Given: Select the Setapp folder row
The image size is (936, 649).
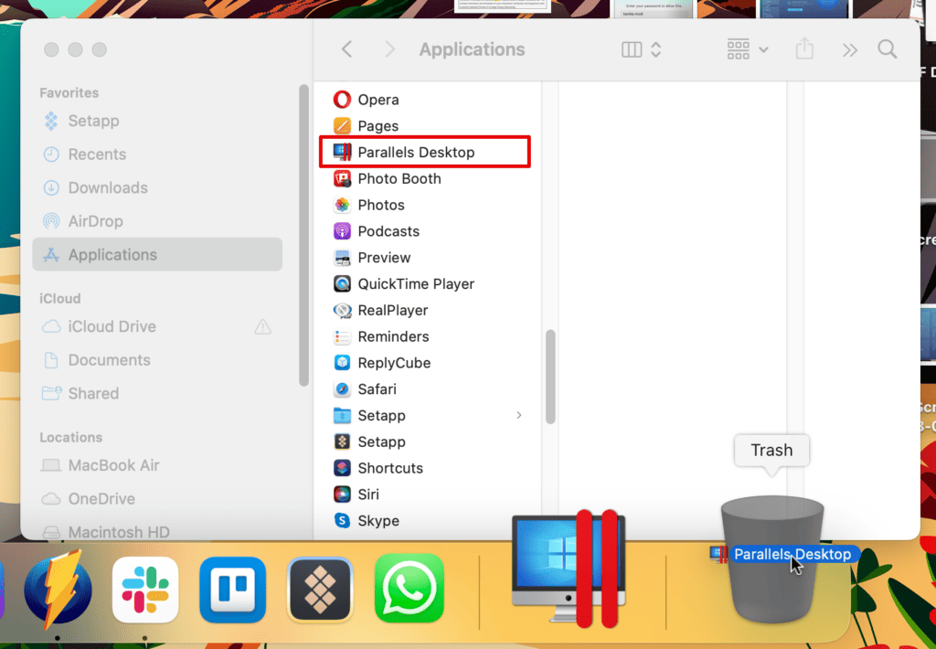Looking at the screenshot, I should (428, 415).
